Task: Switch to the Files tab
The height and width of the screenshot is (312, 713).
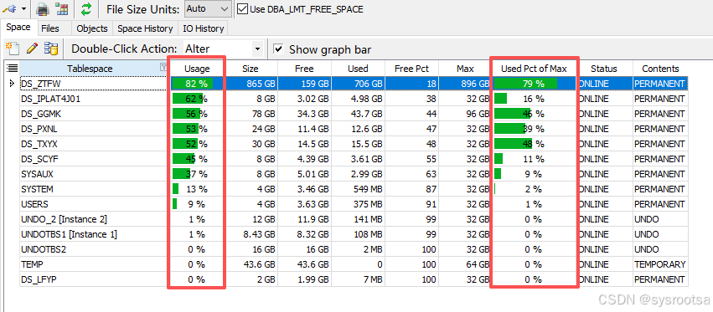Action: (x=50, y=28)
